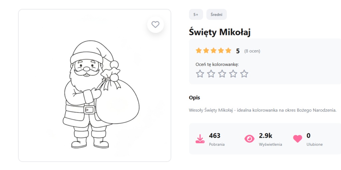
Task: Select the 5+ age tag
Action: pos(196,14)
